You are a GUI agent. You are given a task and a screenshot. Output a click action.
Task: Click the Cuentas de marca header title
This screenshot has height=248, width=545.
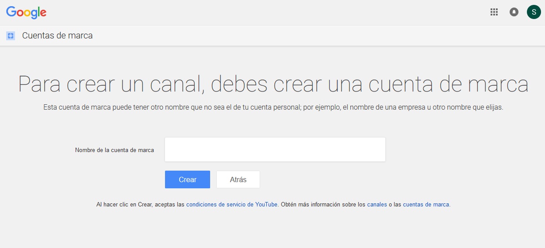58,36
